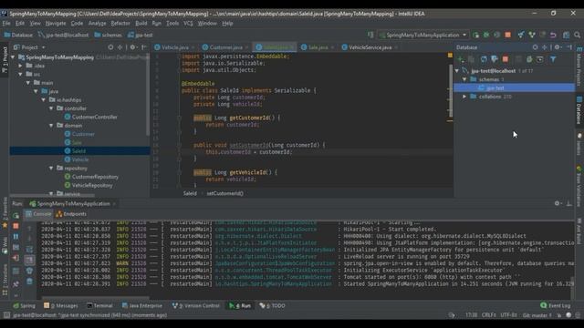Collapse the schemas node in Database panel
The height and width of the screenshot is (328, 584).
coord(464,79)
